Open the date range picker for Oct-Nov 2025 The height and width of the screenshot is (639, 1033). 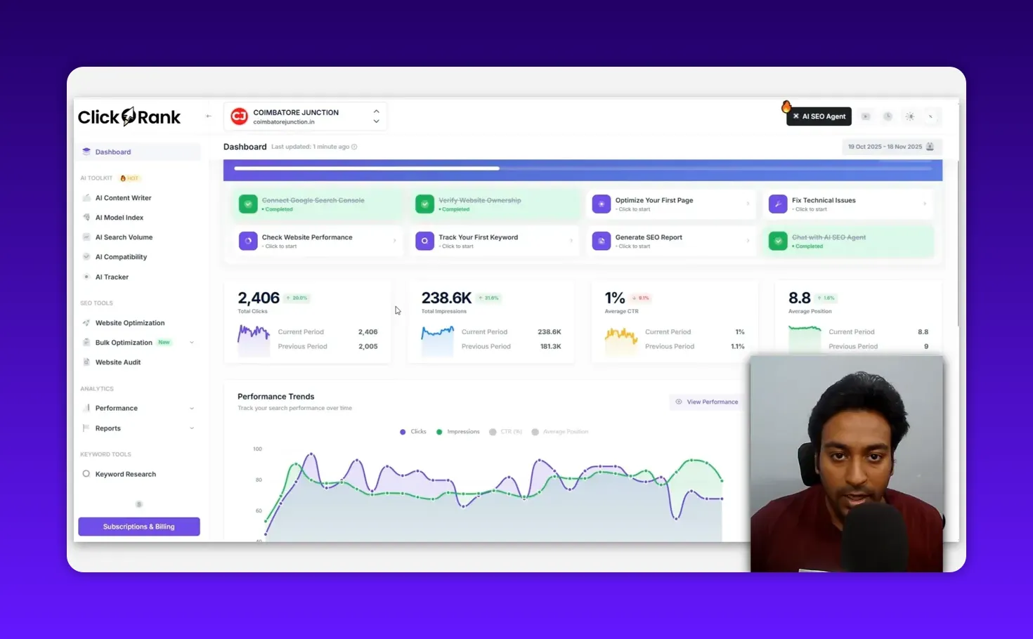(890, 147)
